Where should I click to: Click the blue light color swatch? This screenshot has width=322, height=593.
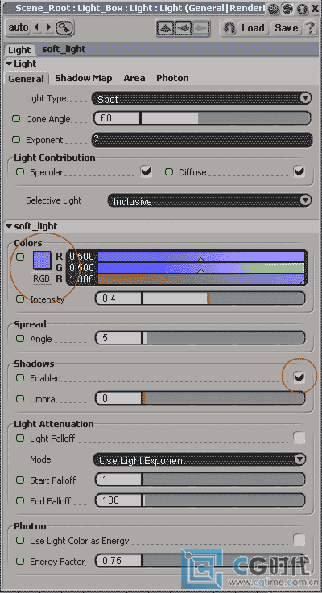(42, 261)
